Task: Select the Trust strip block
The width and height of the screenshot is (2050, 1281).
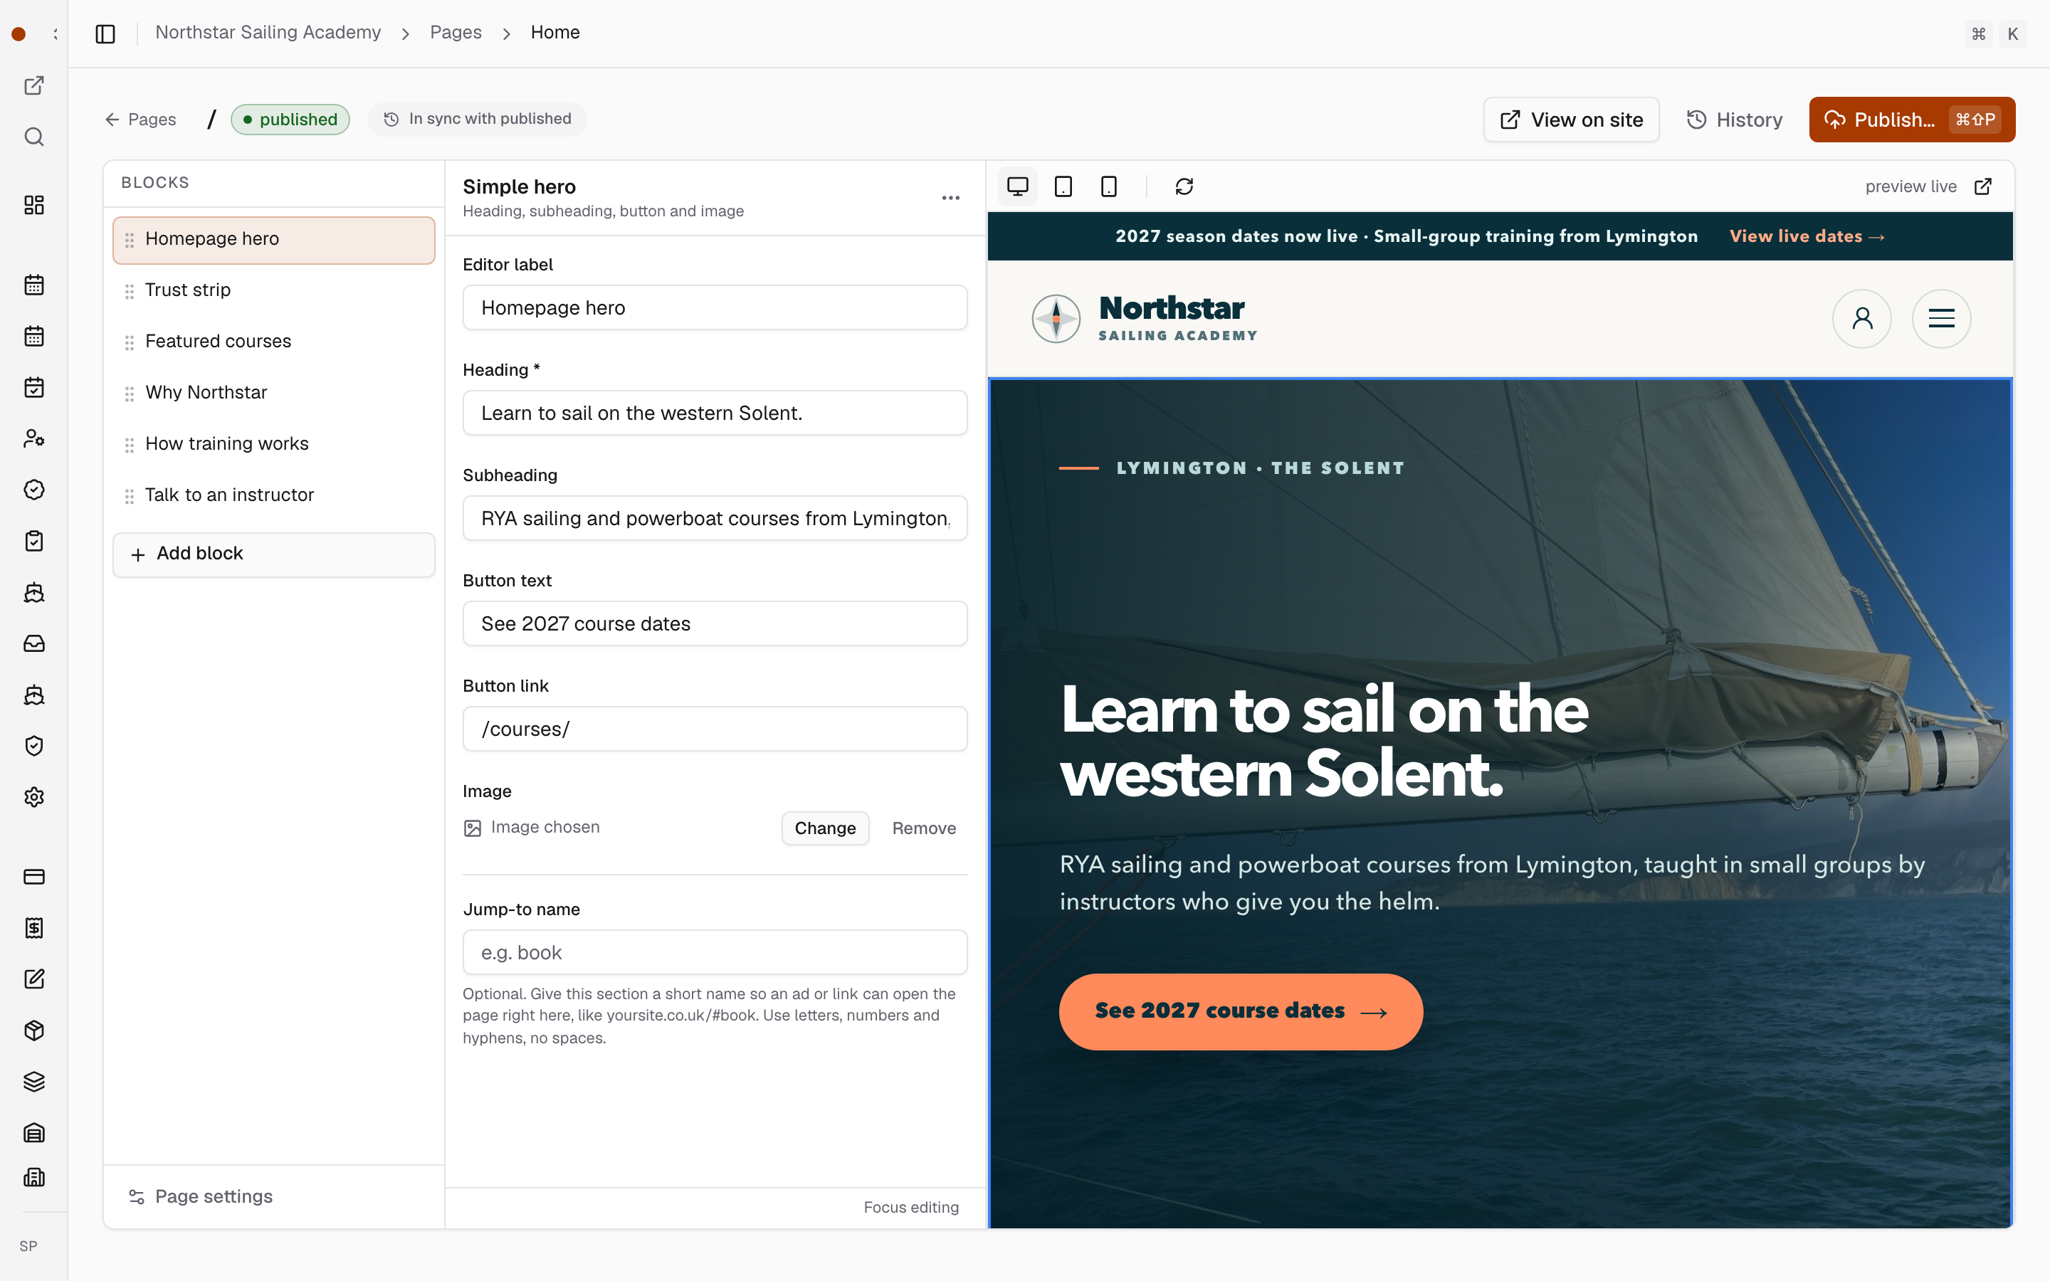Action: click(273, 290)
